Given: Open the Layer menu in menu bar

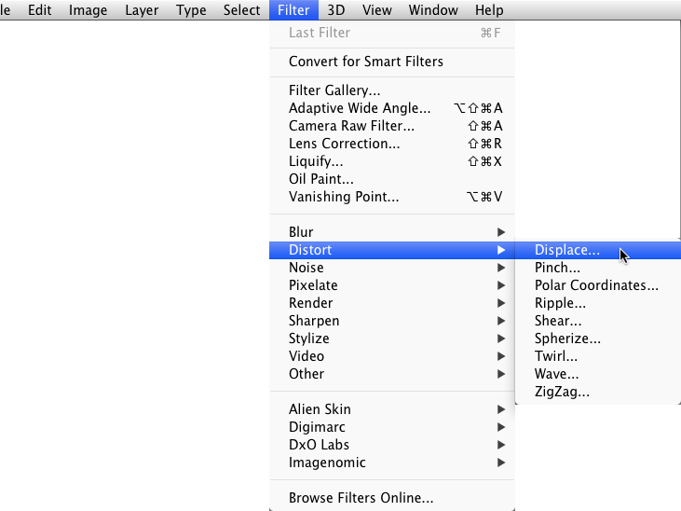Looking at the screenshot, I should point(141,10).
